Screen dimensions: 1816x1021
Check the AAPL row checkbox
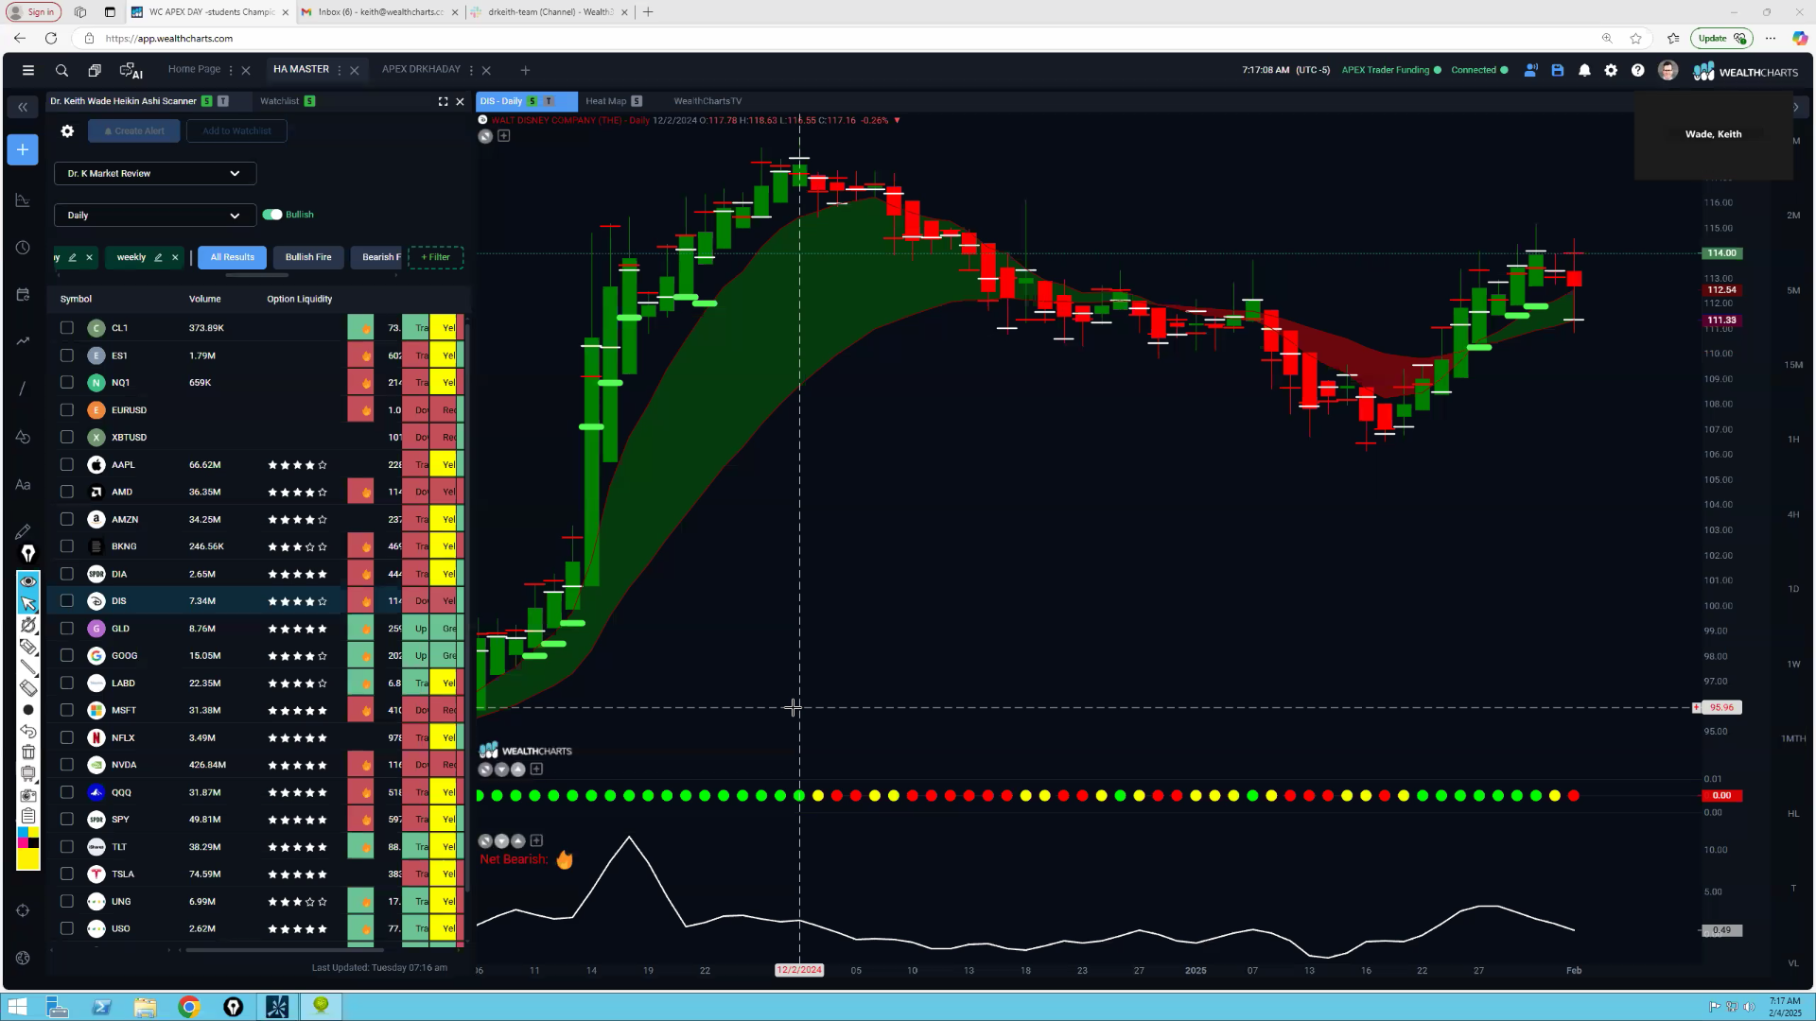66,464
